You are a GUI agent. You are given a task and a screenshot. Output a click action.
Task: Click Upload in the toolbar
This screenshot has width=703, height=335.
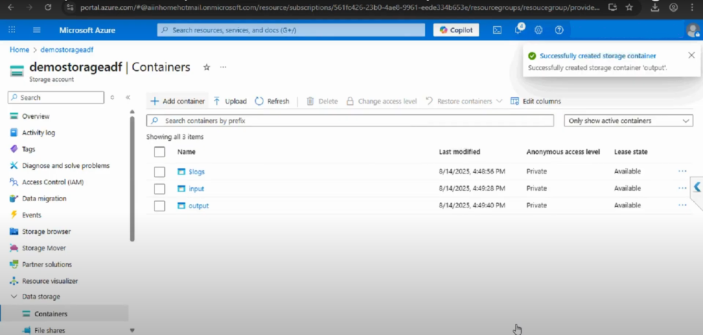pos(230,102)
